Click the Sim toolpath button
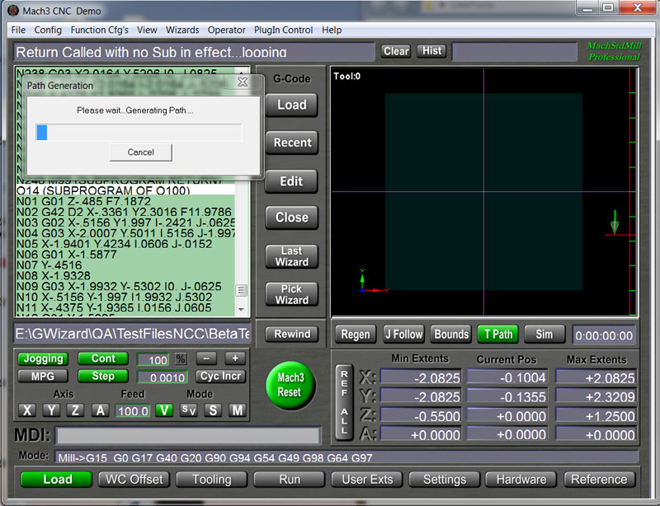The image size is (660, 506). point(544,335)
